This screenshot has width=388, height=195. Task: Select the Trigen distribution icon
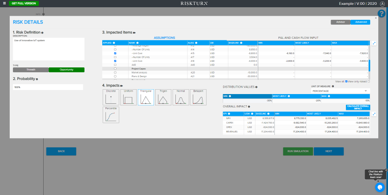coord(163,97)
